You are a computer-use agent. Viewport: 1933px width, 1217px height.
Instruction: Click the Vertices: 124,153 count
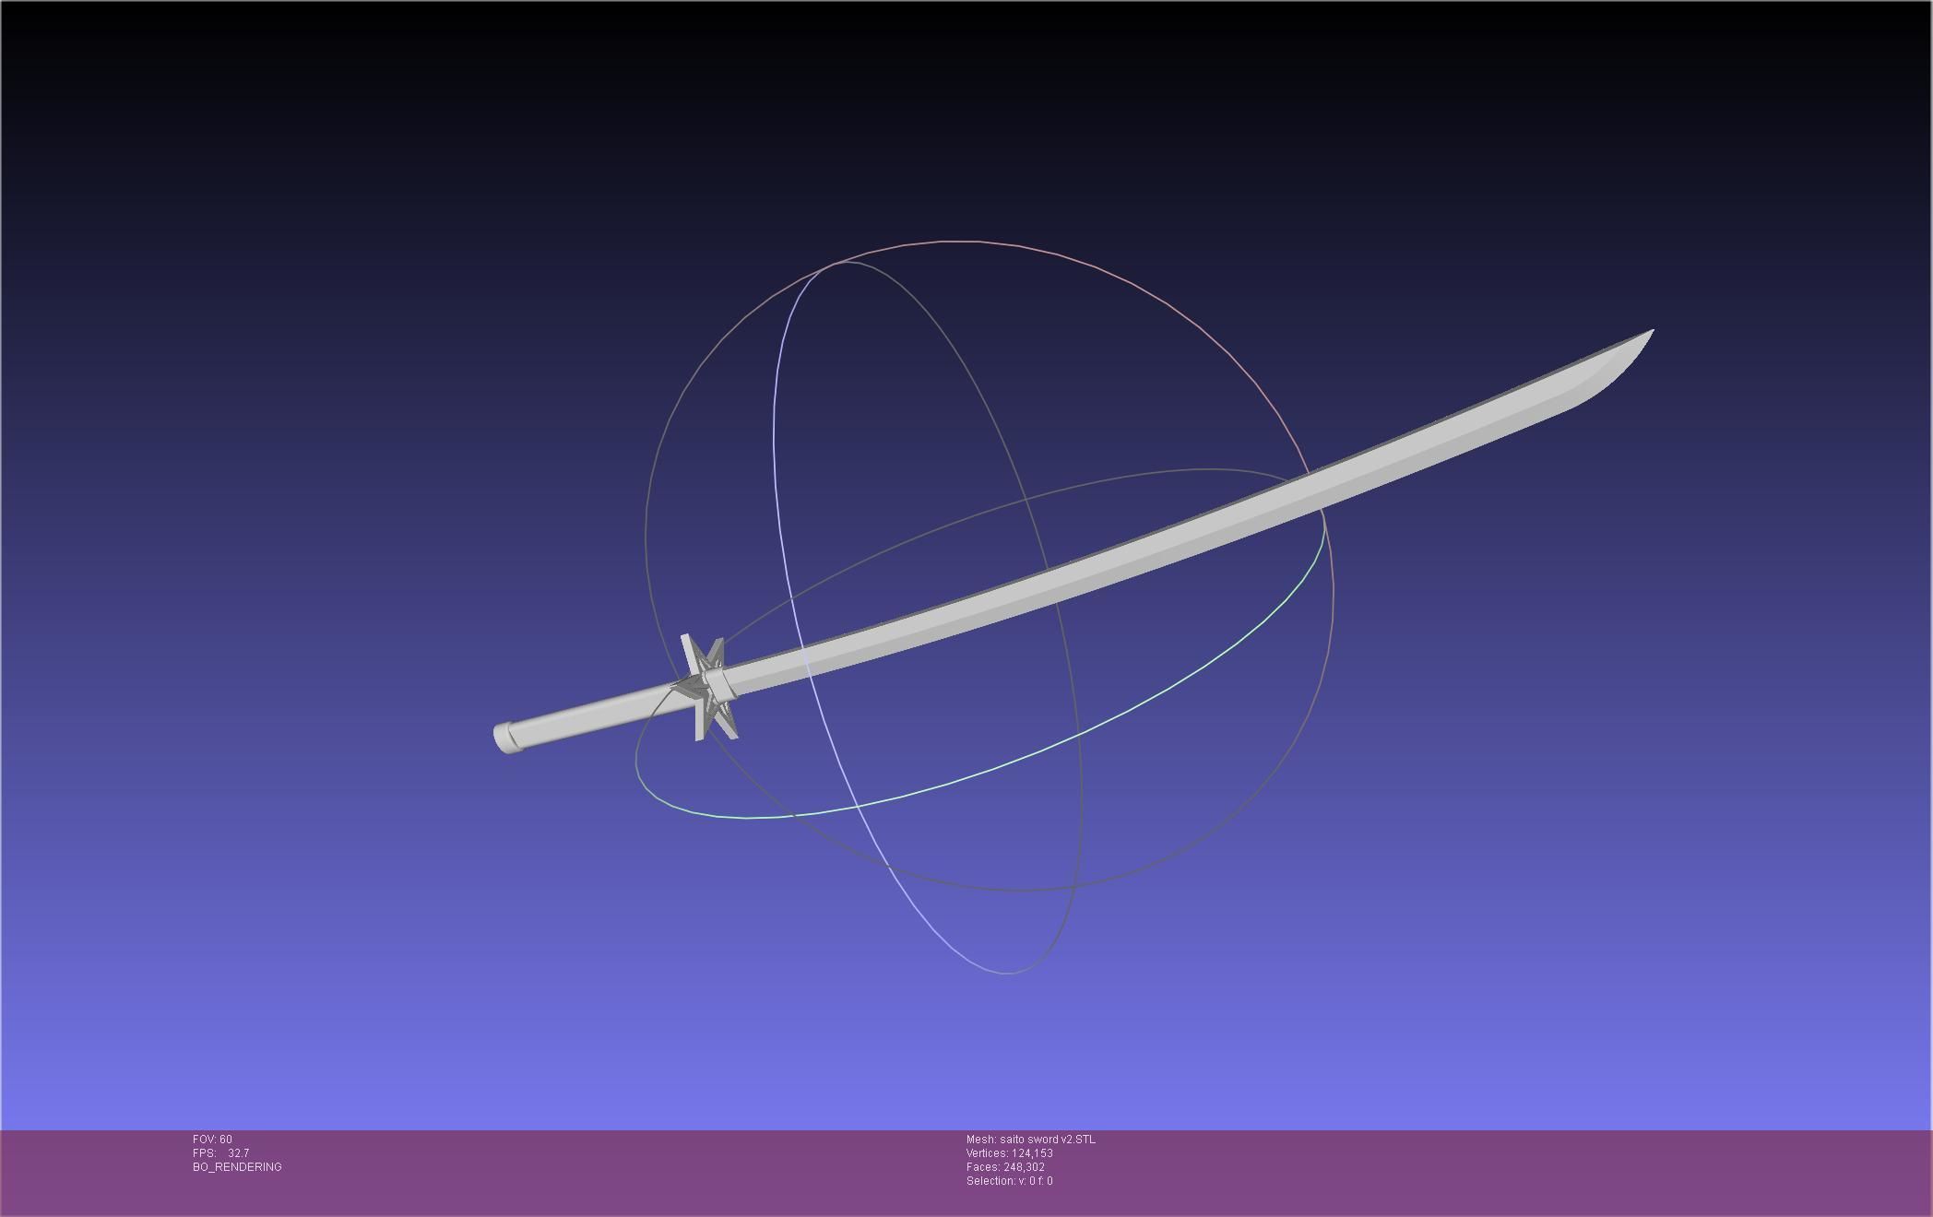point(1010,1153)
